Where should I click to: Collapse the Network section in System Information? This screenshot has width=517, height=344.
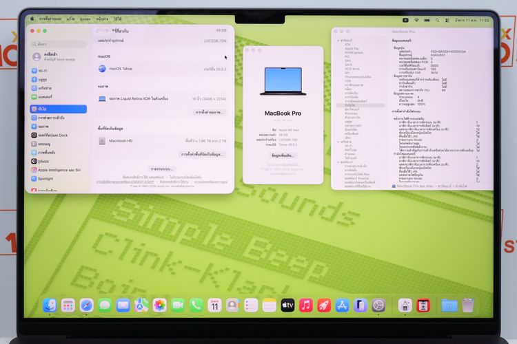click(338, 142)
